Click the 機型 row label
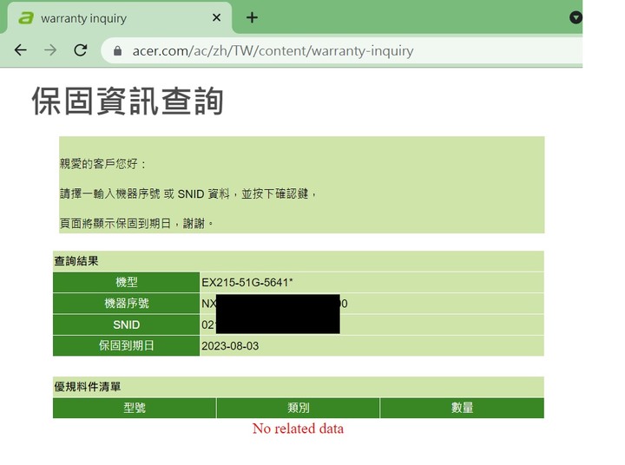Viewport: 625px width, 465px height. [x=127, y=283]
